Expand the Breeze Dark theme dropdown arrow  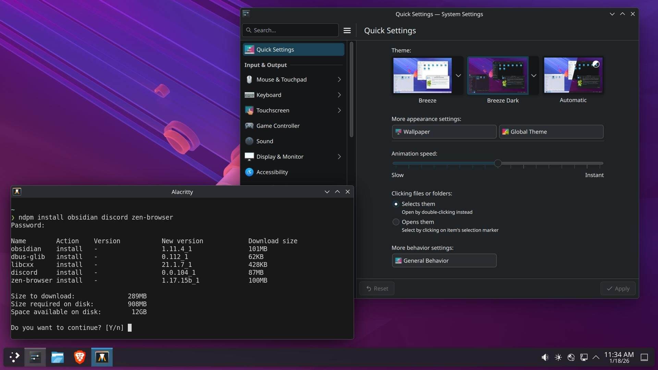(x=534, y=75)
